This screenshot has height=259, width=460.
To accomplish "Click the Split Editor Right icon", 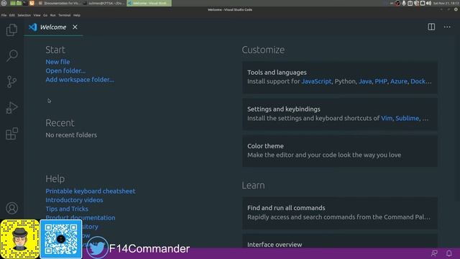I will 431,27.
